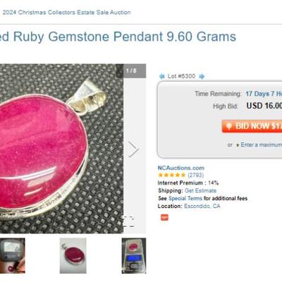This screenshot has height=282, width=282.
Task: Click the BID NOW orange button
Action: (x=252, y=126)
